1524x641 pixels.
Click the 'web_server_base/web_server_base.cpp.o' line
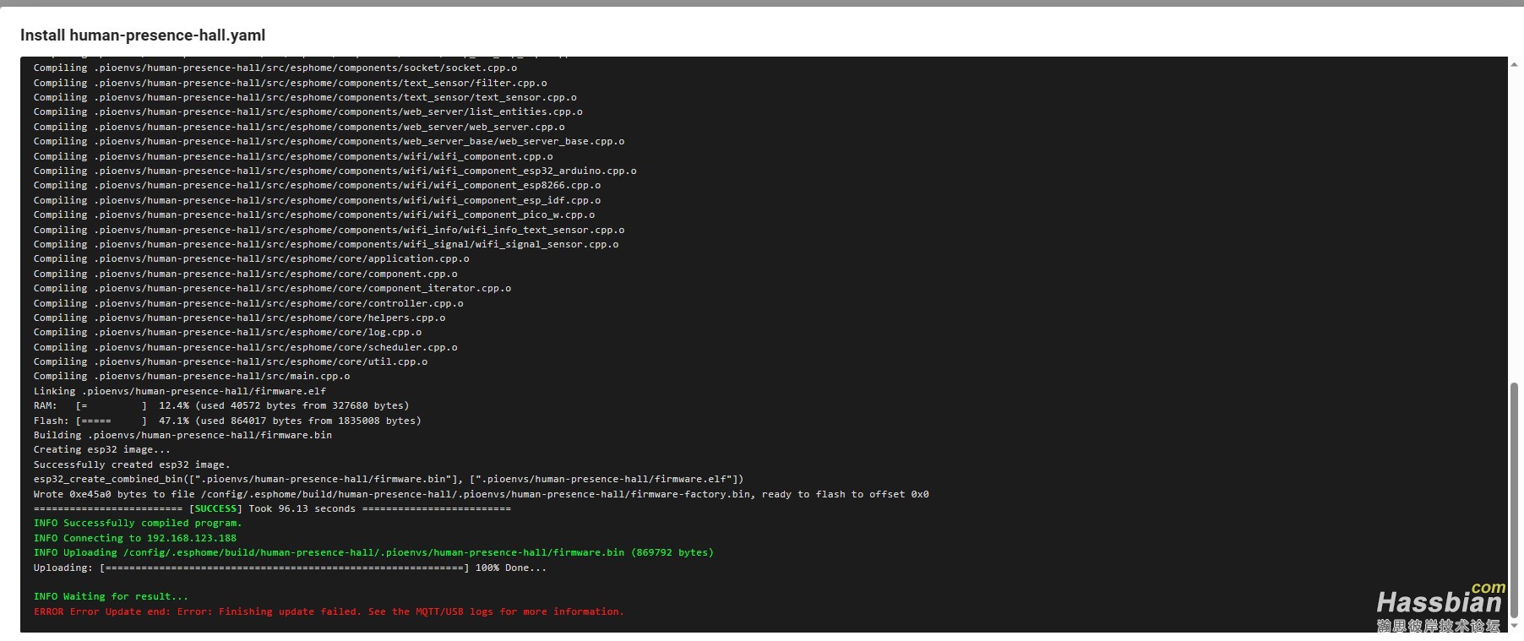click(x=329, y=141)
